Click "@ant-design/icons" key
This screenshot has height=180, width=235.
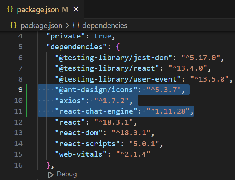click(96, 90)
